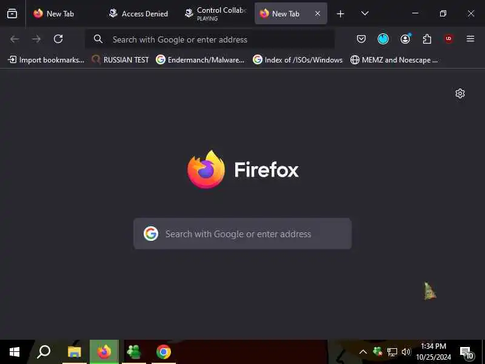Click the center Google search box
The image size is (485, 364).
pos(242,234)
